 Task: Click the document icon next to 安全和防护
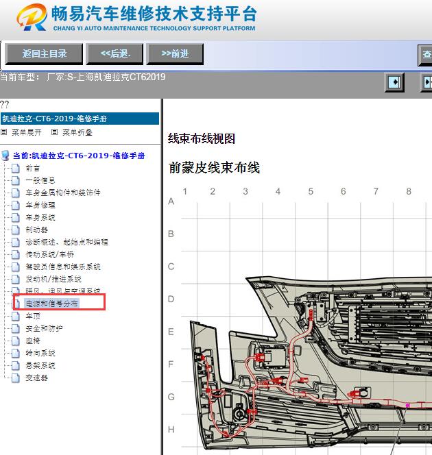15,328
